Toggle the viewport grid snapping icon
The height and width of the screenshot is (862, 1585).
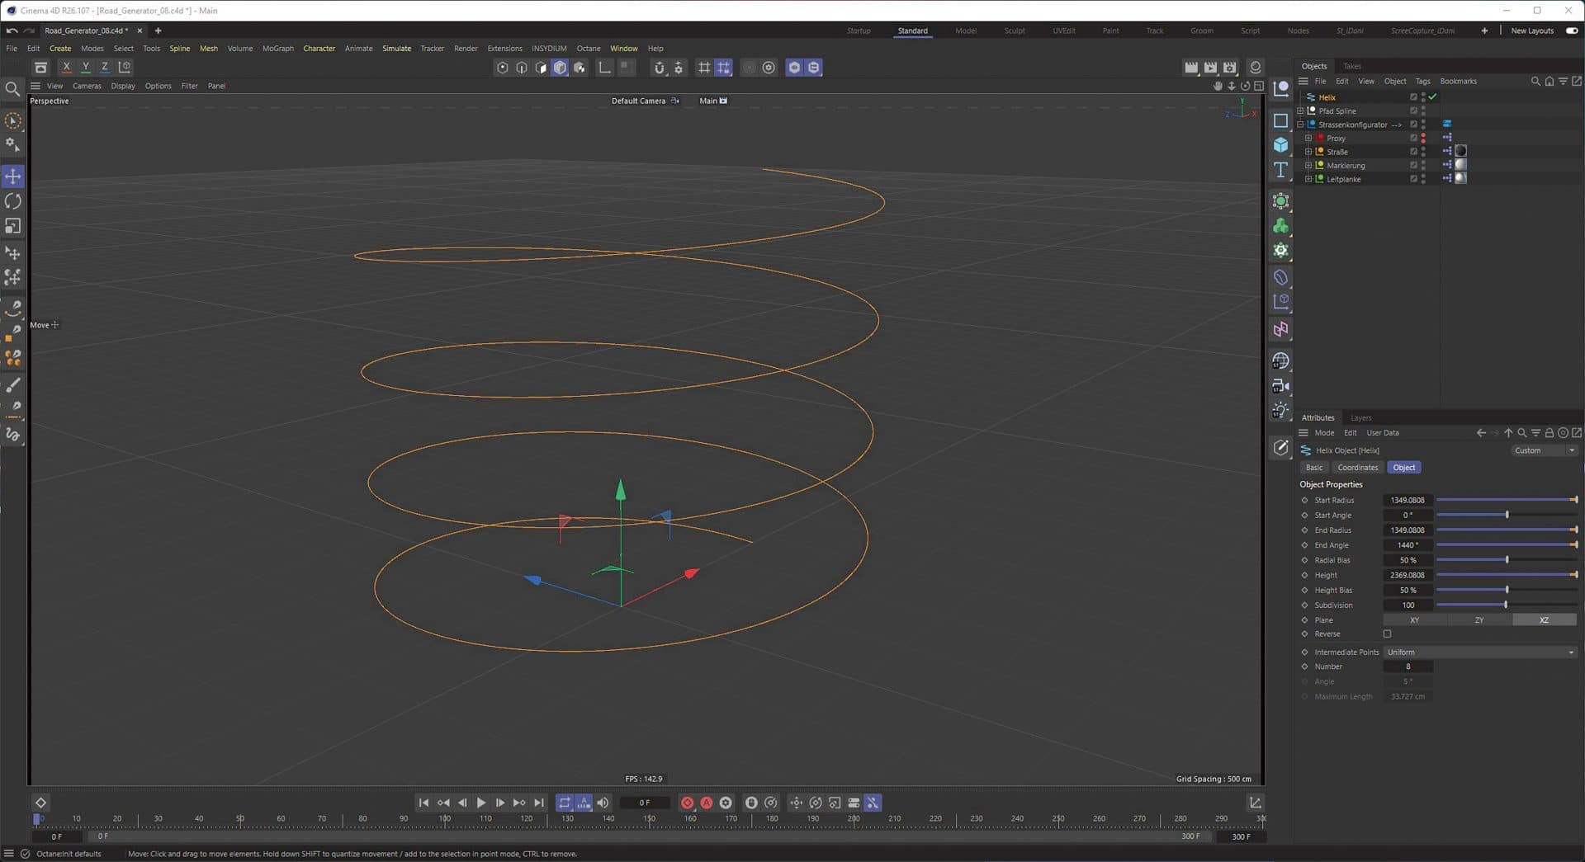point(724,67)
